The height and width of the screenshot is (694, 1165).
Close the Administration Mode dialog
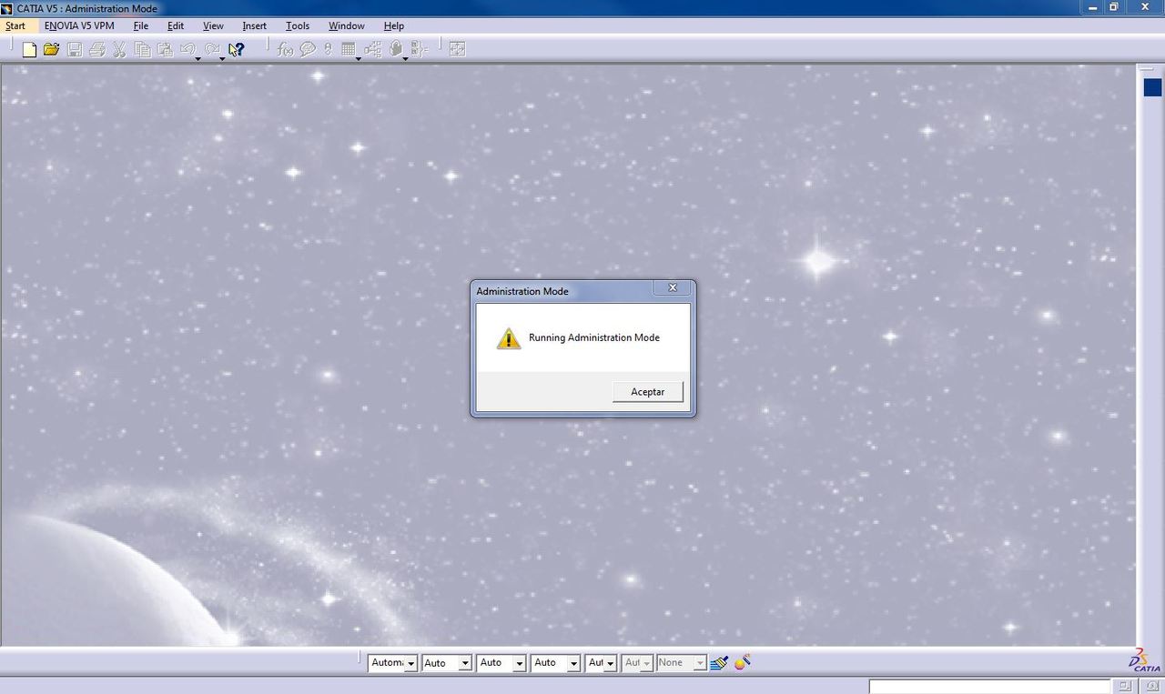click(x=673, y=287)
